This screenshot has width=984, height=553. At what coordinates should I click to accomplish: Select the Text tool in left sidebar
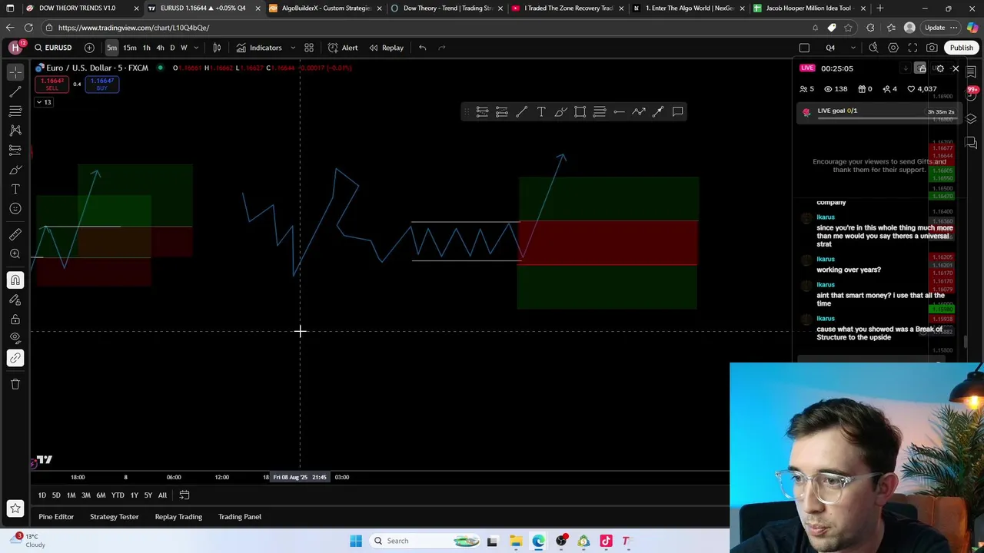[15, 189]
